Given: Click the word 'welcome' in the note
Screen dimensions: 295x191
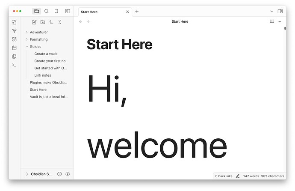Looking at the screenshot, I should 157,145.
